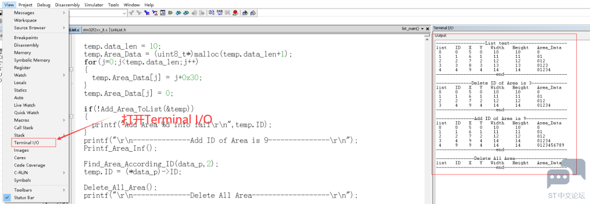Click the disabled Stop Build toolbar icon
The width and height of the screenshot is (590, 204).
click(x=227, y=13)
